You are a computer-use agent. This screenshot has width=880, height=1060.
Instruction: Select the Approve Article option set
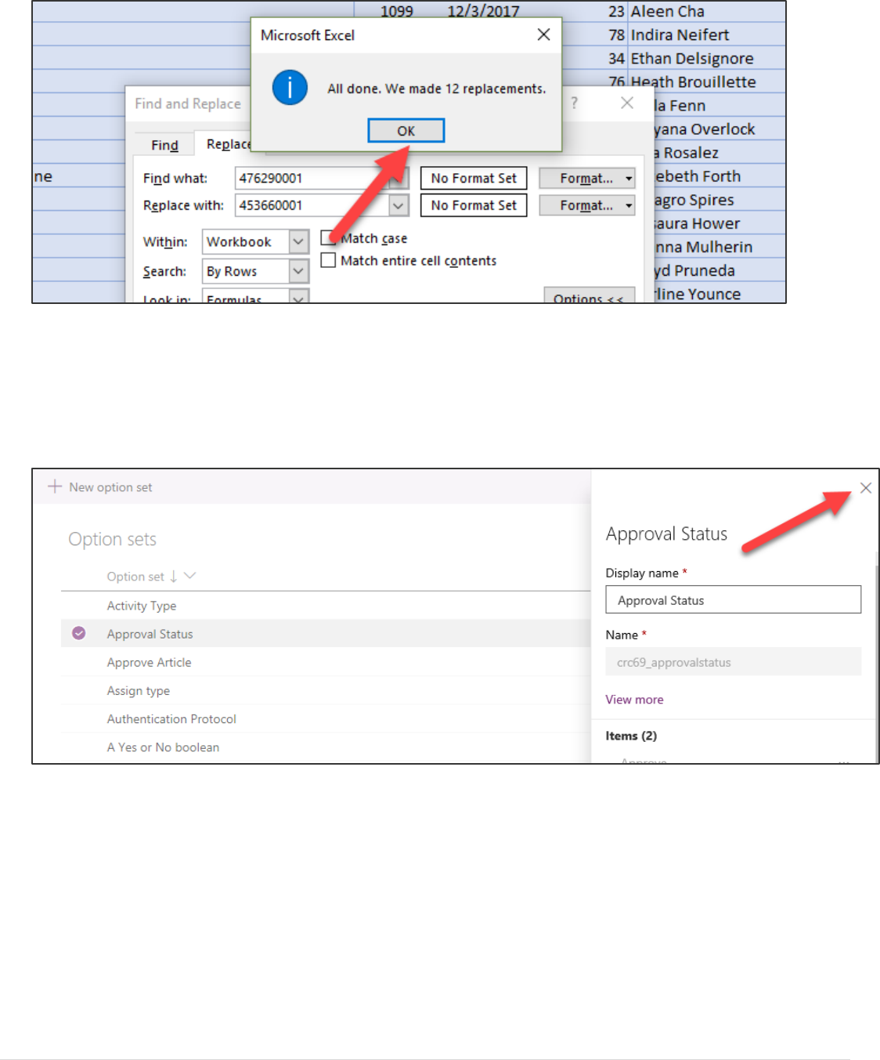tap(326, 662)
